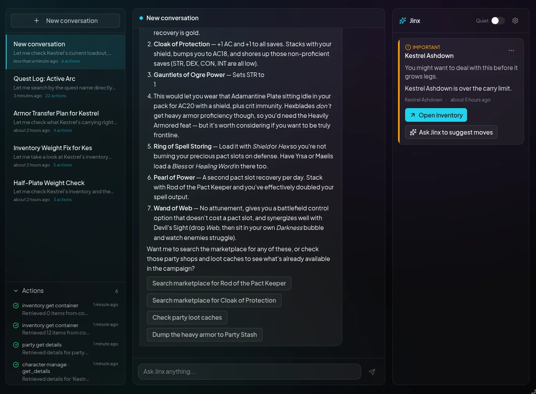Collapse the Actions section chevron

click(16, 291)
